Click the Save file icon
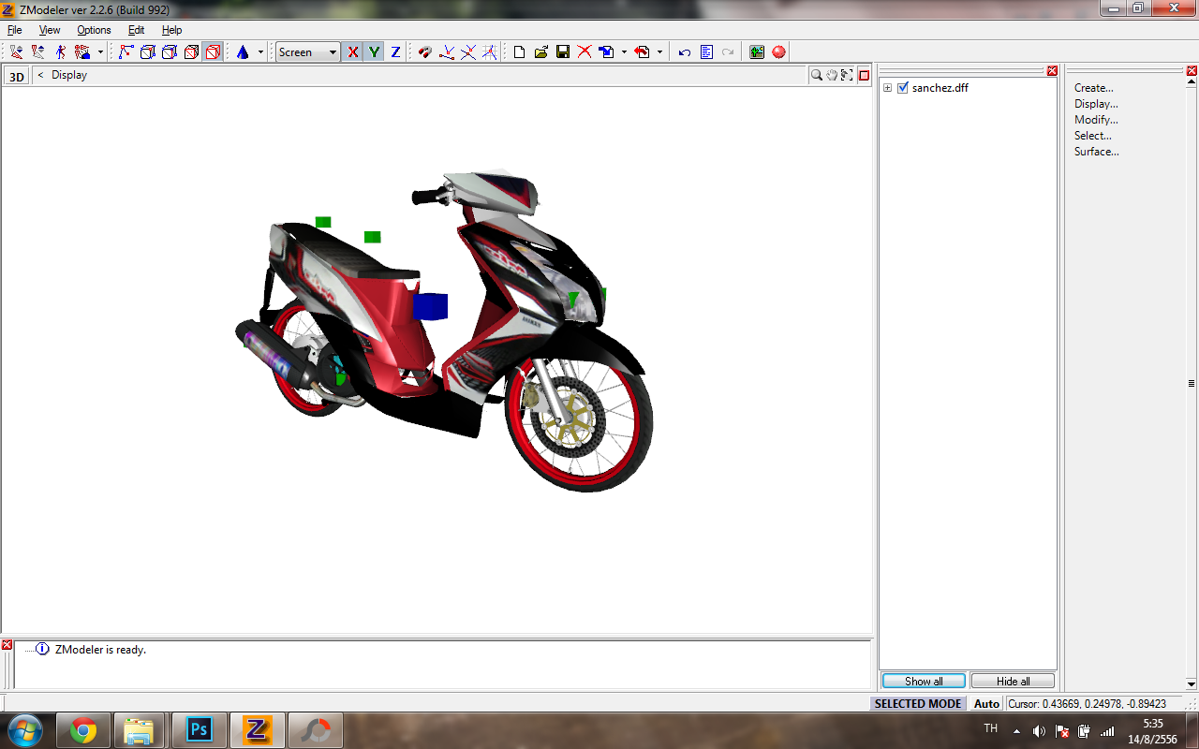The height and width of the screenshot is (749, 1199). (563, 52)
